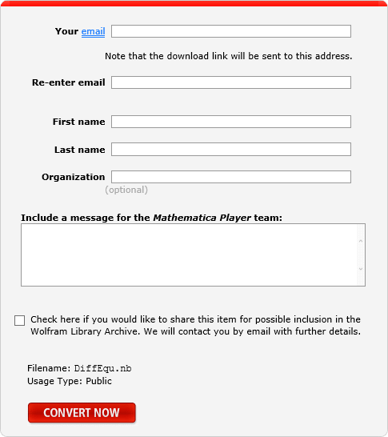Click into the Re-enter email field
Screen dimensions: 388x437
(231, 82)
